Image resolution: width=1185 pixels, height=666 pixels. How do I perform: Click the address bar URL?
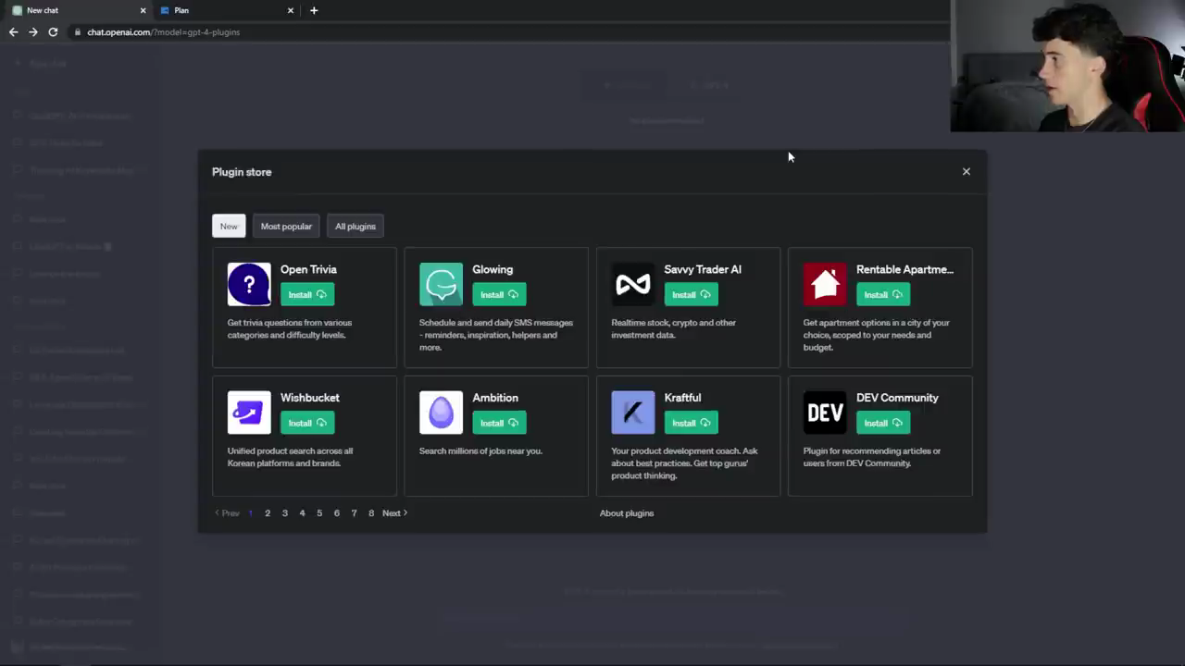pyautogui.click(x=163, y=32)
